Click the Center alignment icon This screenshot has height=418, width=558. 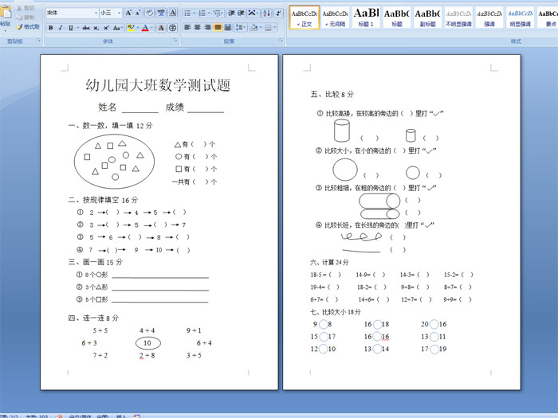pos(198,27)
